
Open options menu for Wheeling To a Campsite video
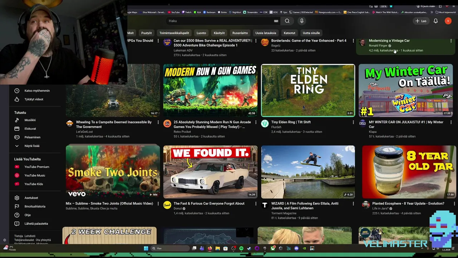pos(158,122)
